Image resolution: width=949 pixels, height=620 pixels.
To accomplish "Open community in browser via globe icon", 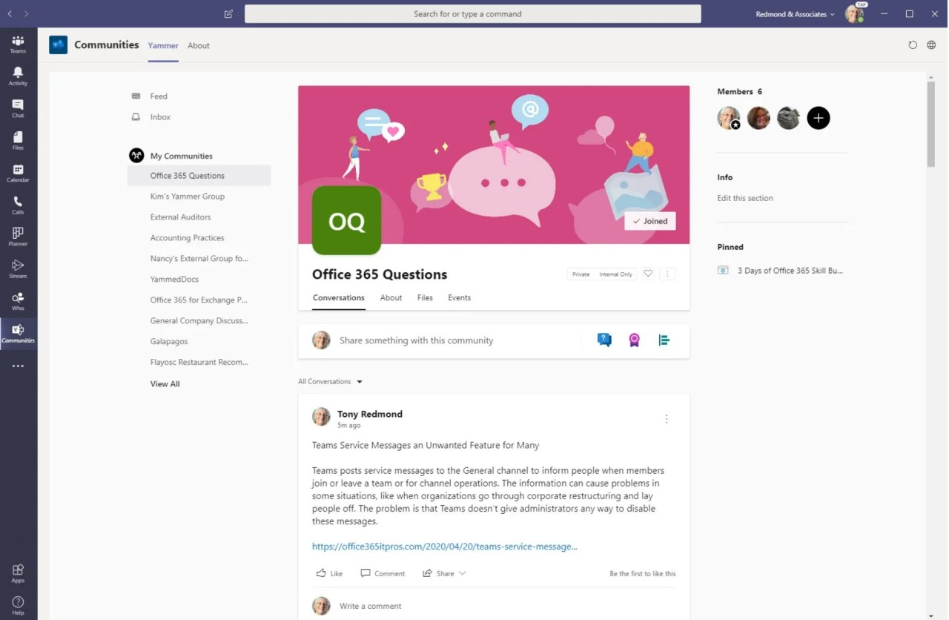I will [x=931, y=44].
